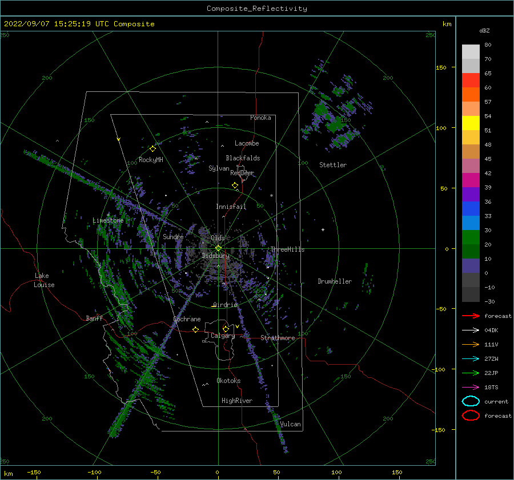This screenshot has width=514, height=480.
Task: Select the yellow radar site marker near Olds
Action: pyautogui.click(x=218, y=248)
